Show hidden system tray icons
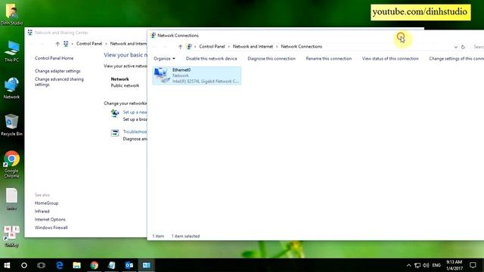The image size is (484, 272). point(408,265)
